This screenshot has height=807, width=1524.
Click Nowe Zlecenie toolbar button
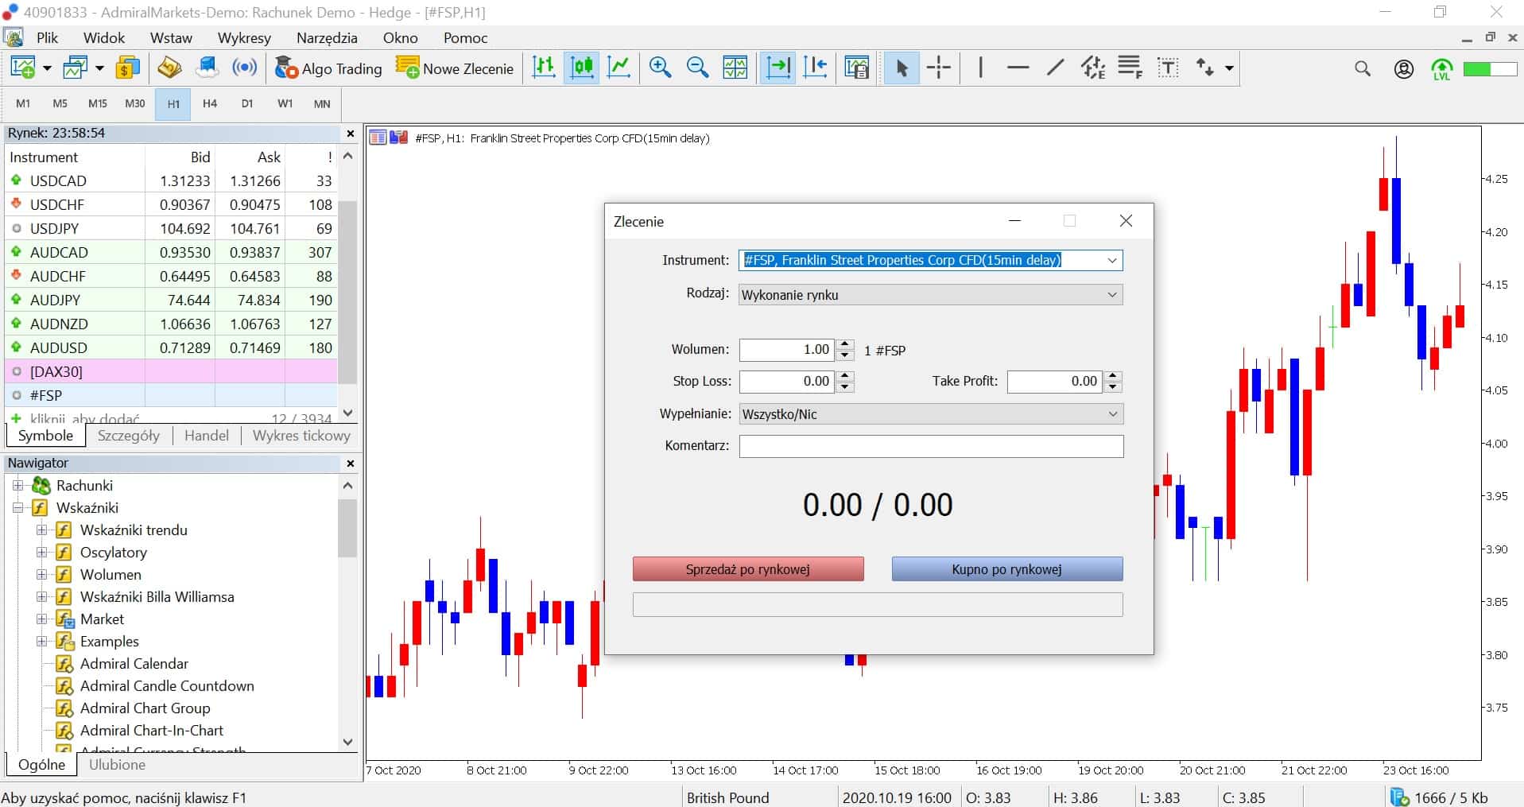[x=455, y=68]
